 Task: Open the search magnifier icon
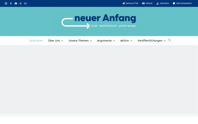[x=169, y=40]
